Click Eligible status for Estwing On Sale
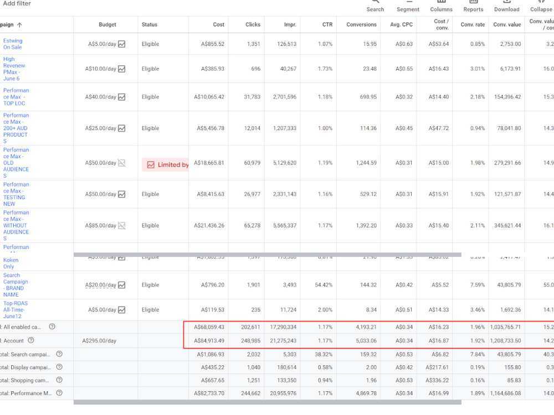The image size is (554, 415). (151, 44)
